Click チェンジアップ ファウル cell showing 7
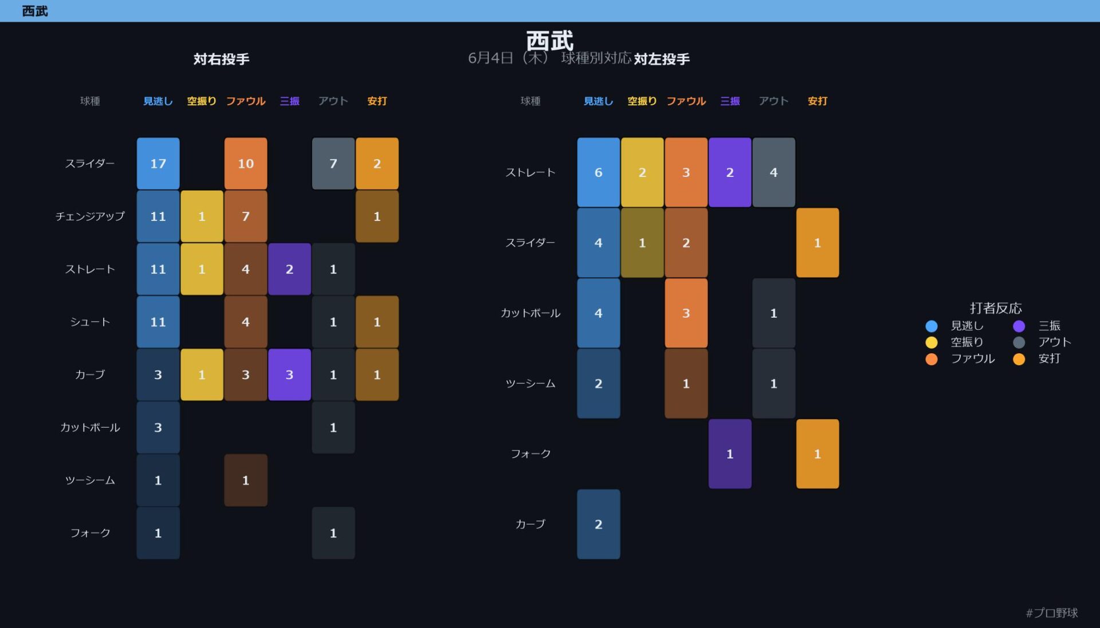Image resolution: width=1100 pixels, height=628 pixels. coord(246,216)
